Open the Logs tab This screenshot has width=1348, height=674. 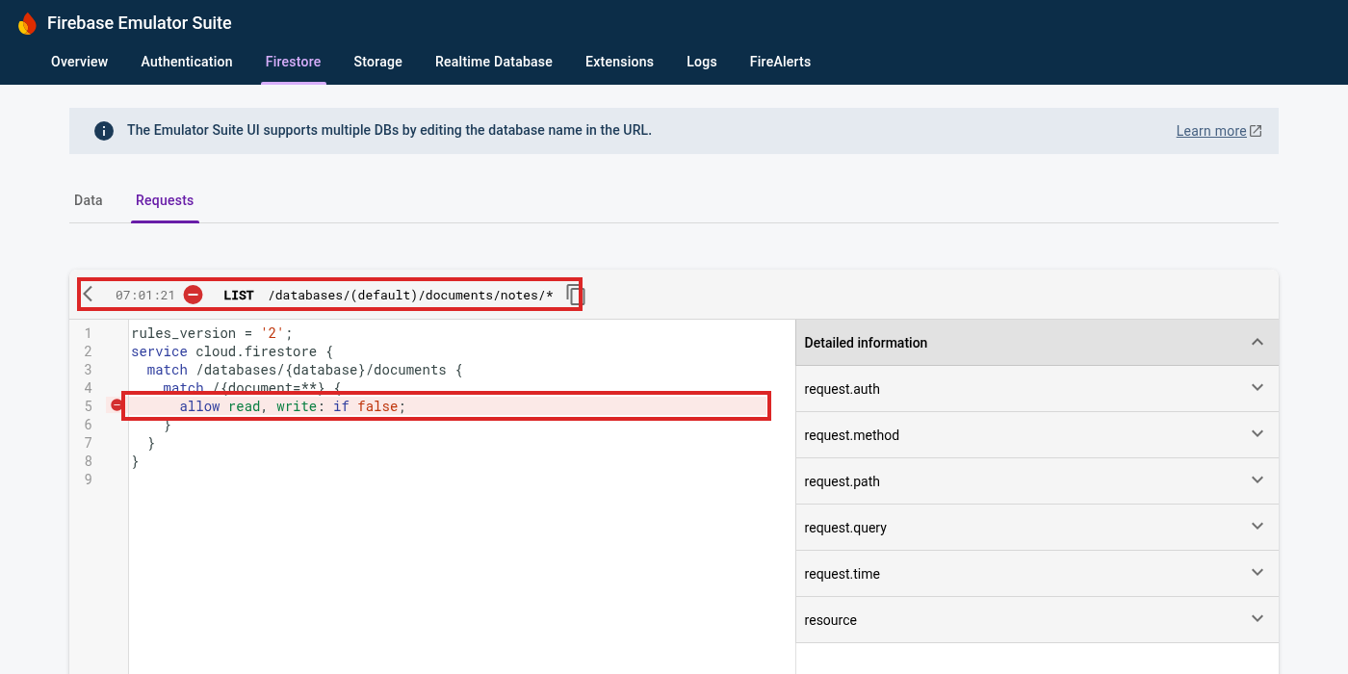pos(702,62)
